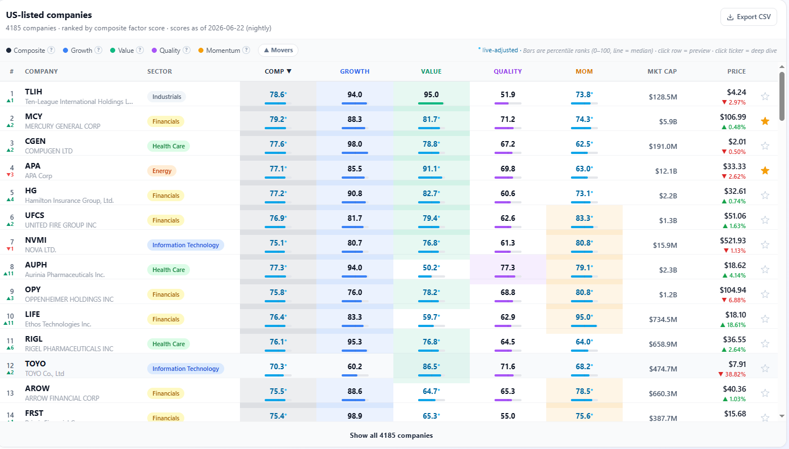Unstar the MCY watchlist star
Viewport: 789px width, 449px height.
(765, 121)
